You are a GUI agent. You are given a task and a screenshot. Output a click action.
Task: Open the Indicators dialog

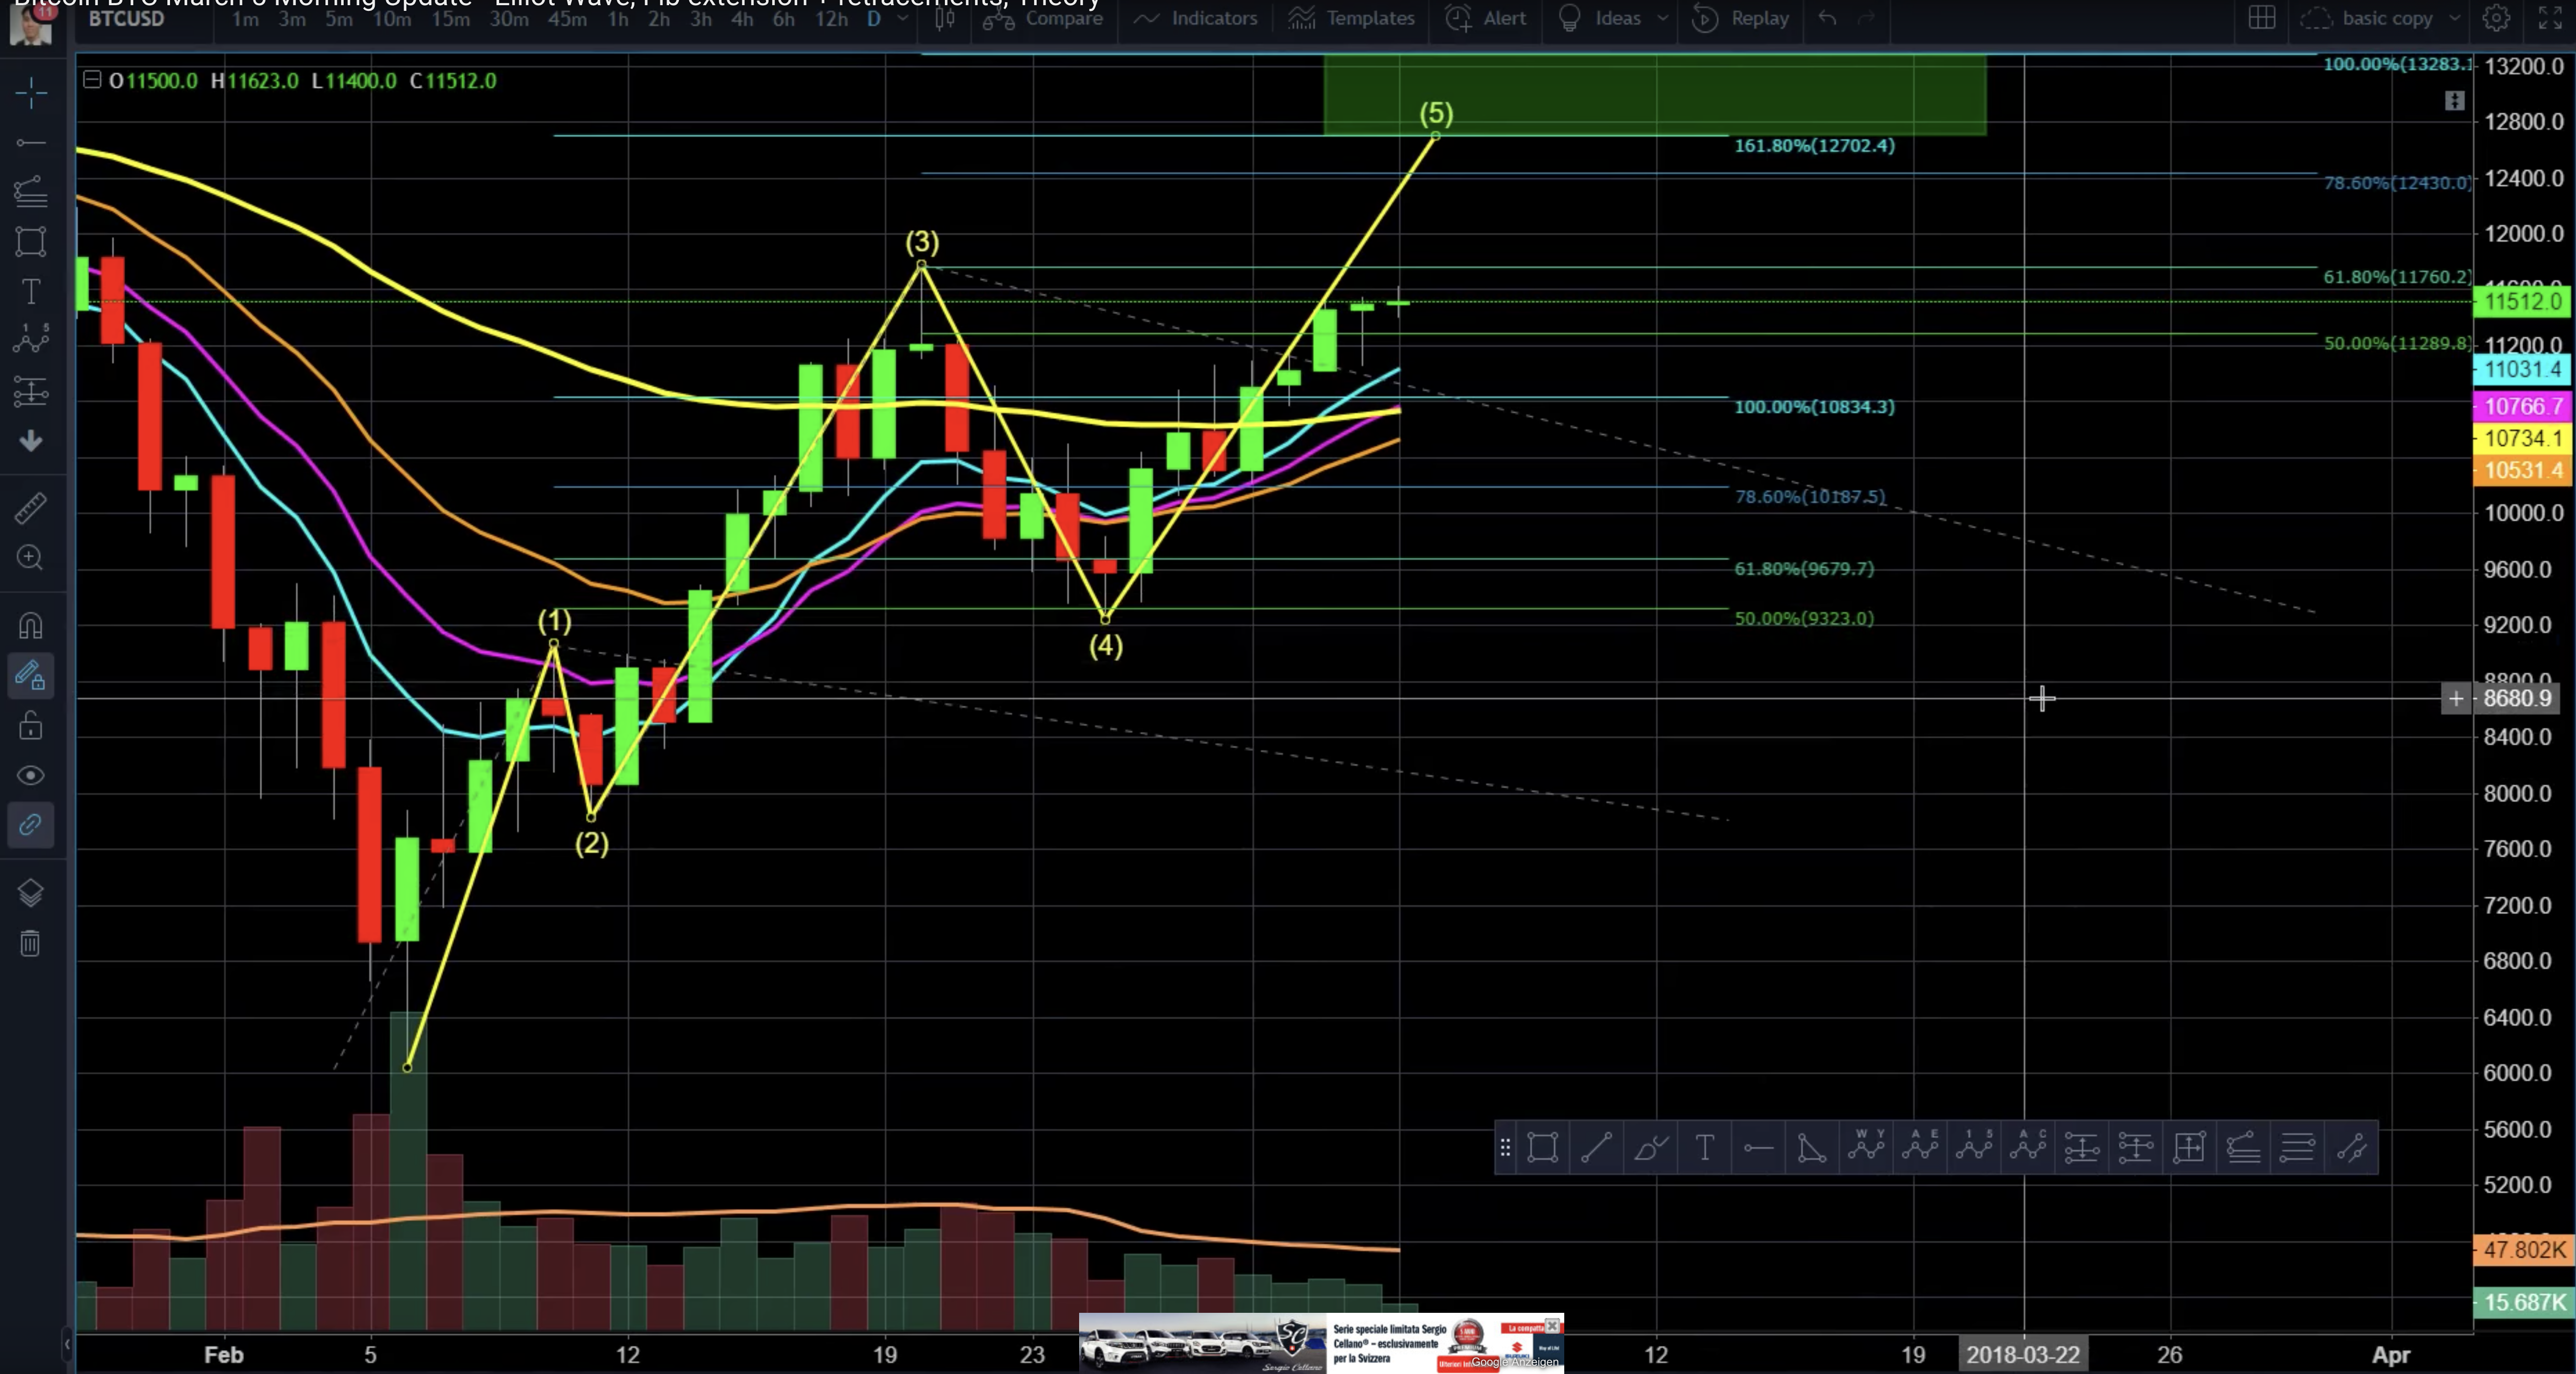coord(1196,18)
